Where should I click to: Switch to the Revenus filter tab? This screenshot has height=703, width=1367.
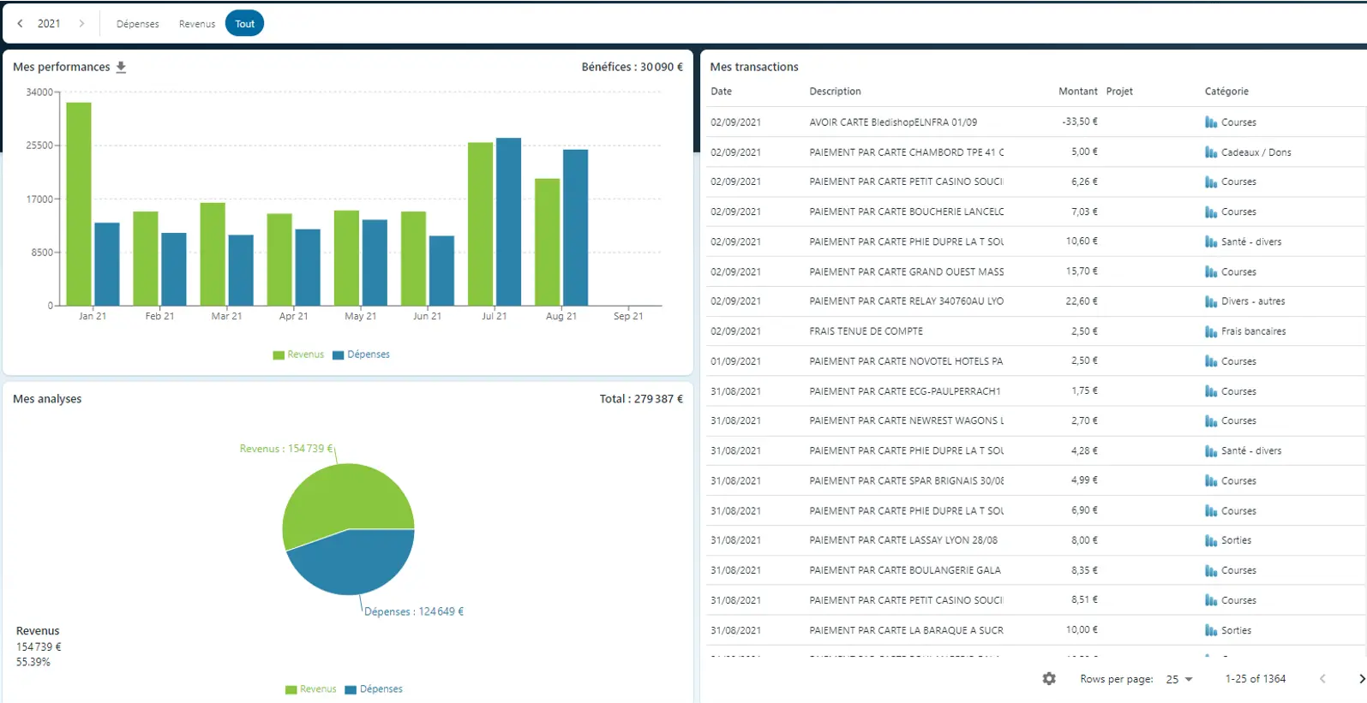tap(197, 24)
